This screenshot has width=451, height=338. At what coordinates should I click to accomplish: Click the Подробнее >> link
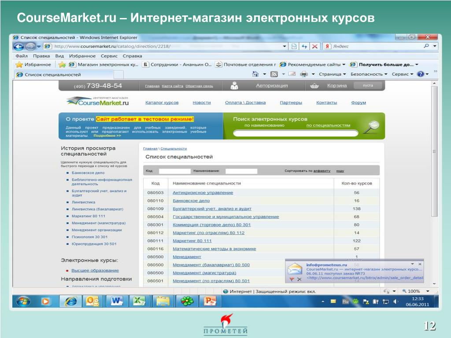(x=107, y=136)
